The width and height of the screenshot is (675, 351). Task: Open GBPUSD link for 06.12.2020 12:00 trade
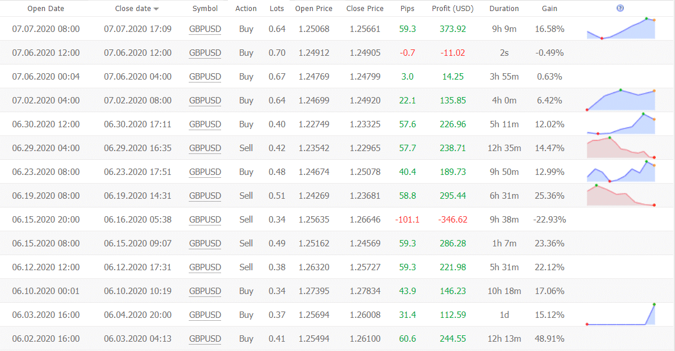(x=205, y=267)
